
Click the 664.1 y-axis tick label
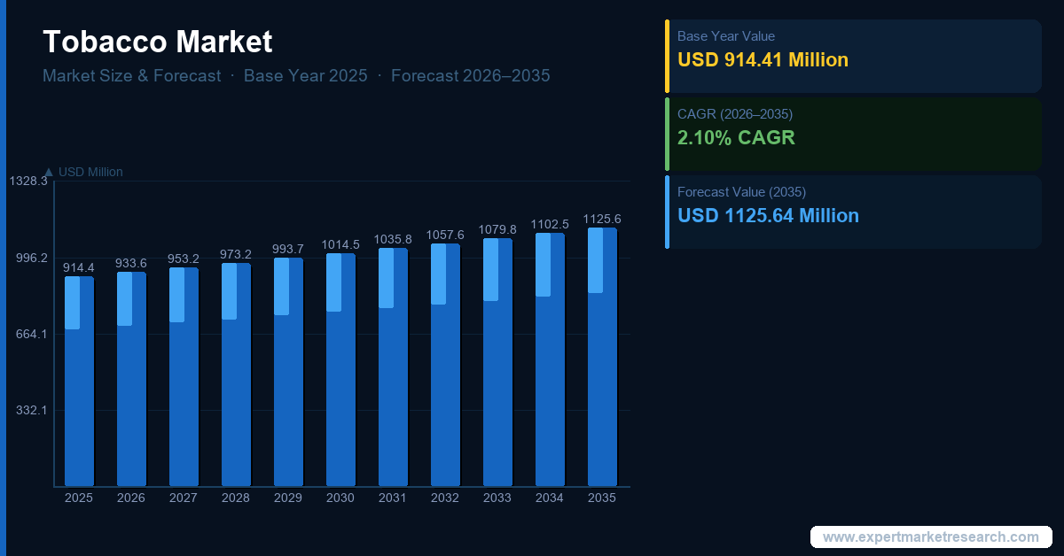[x=32, y=334]
